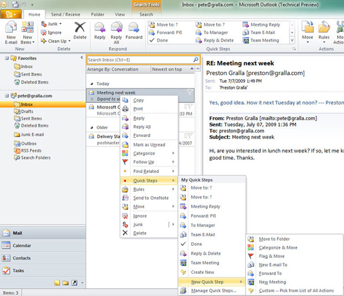Click the Forward ribbon icon

pyautogui.click(x=134, y=30)
